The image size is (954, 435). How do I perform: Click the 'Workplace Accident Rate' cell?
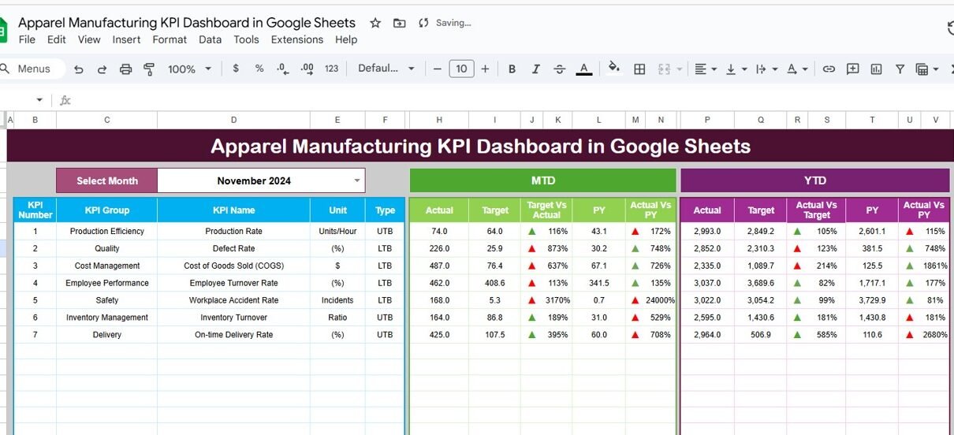coord(233,300)
